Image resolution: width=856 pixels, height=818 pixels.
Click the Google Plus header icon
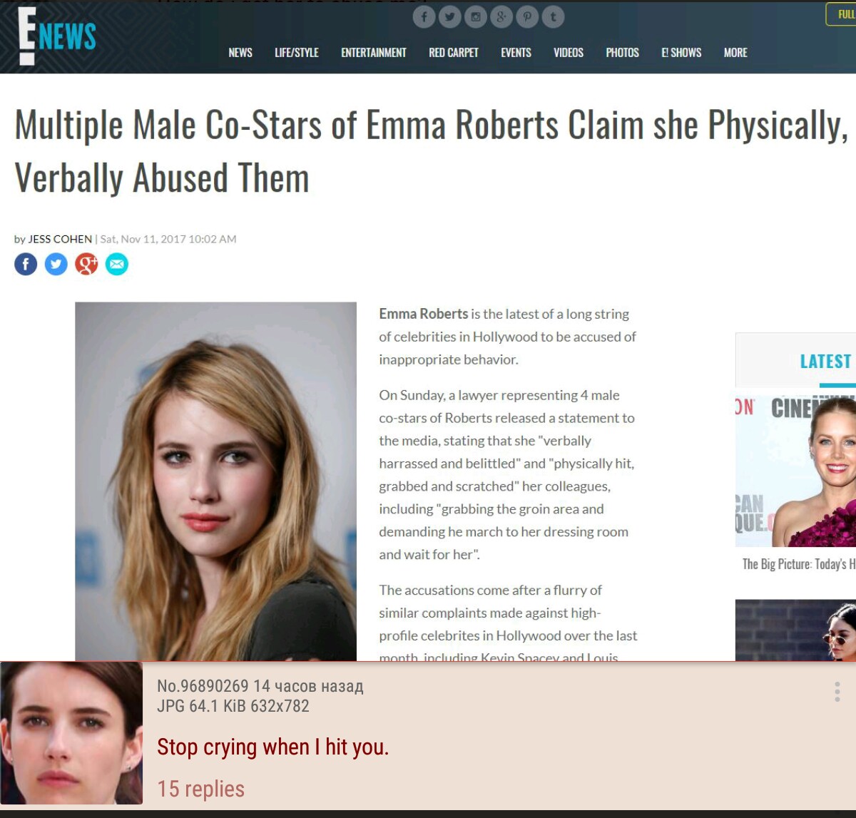click(x=501, y=16)
